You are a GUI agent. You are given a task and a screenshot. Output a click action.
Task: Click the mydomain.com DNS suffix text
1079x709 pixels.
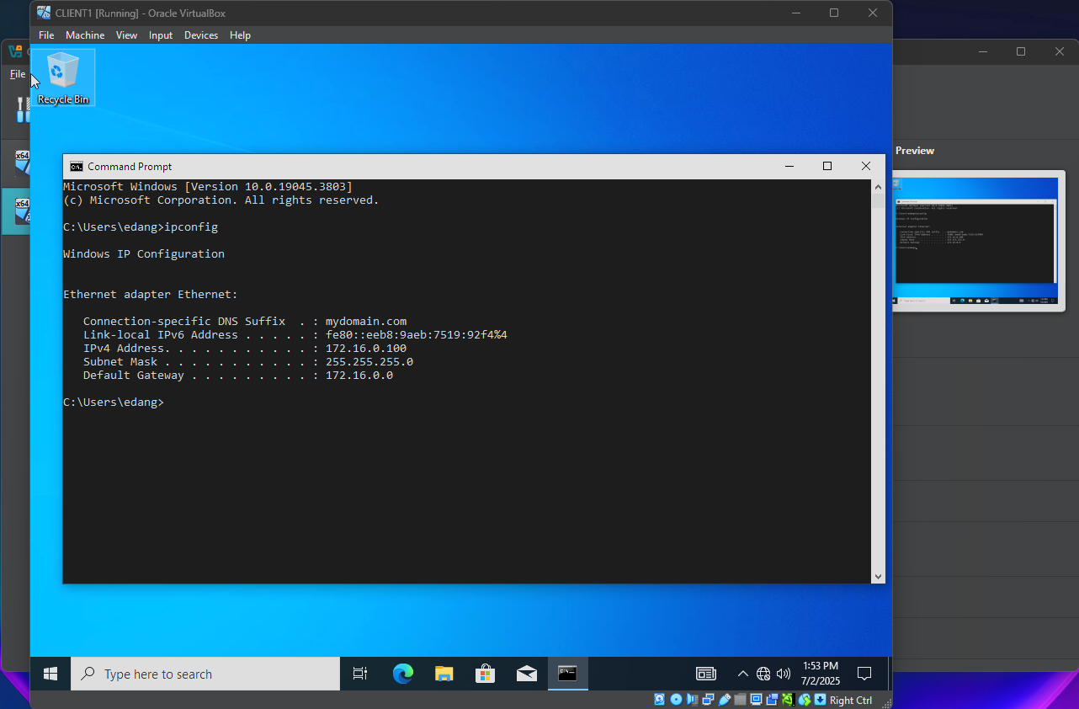[366, 322]
